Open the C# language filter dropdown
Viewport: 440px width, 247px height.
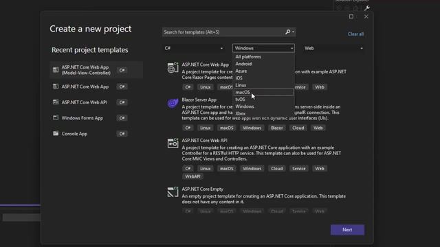click(194, 48)
